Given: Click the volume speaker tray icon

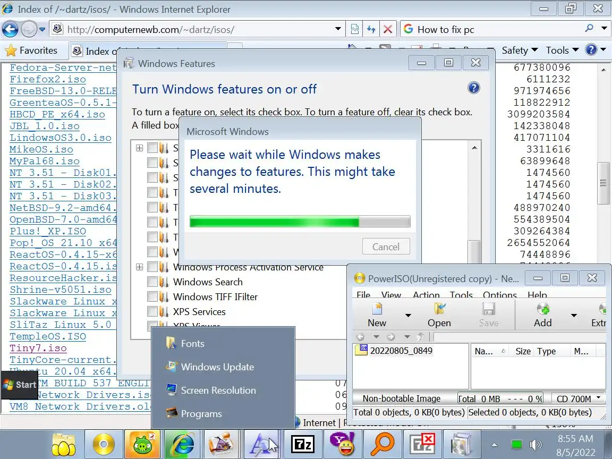Looking at the screenshot, I should [x=535, y=445].
